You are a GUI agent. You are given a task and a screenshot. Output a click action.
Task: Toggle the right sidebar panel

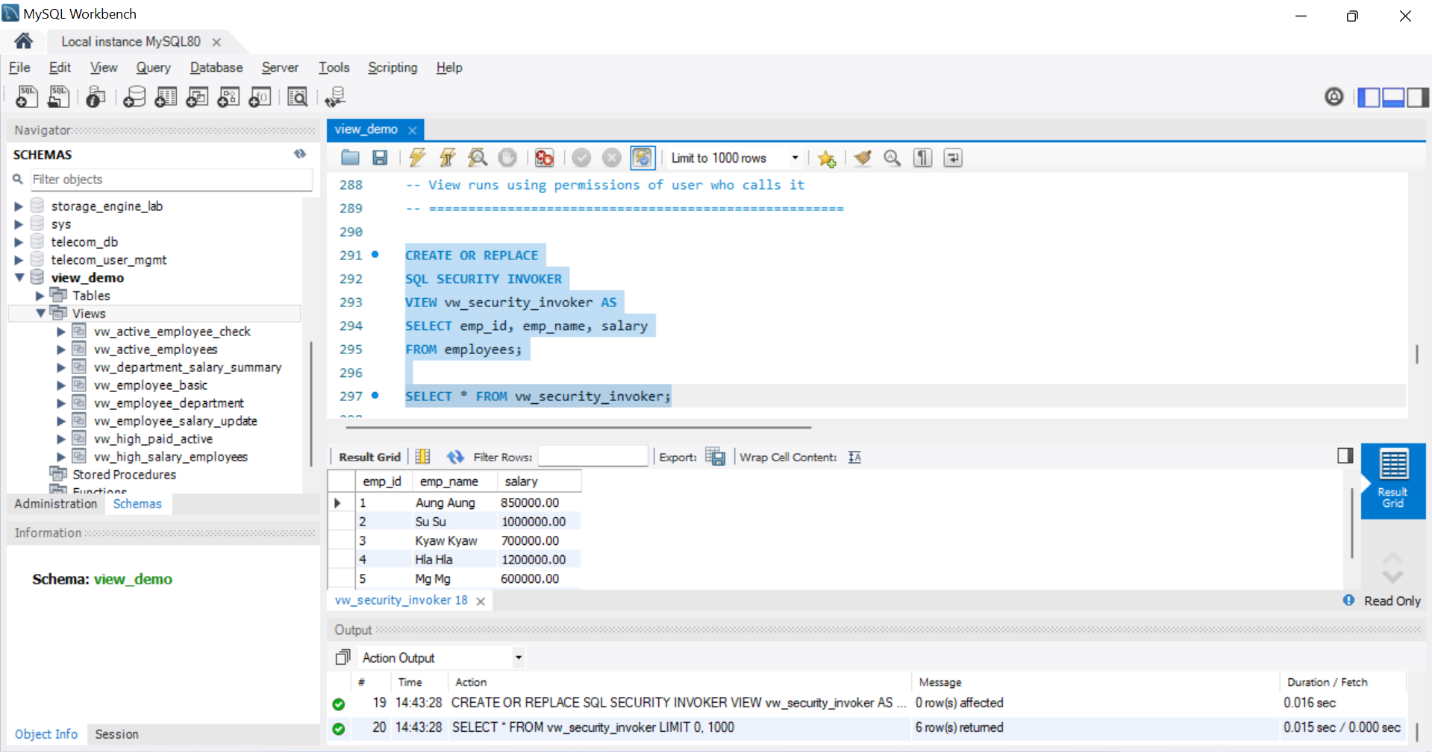(1418, 97)
